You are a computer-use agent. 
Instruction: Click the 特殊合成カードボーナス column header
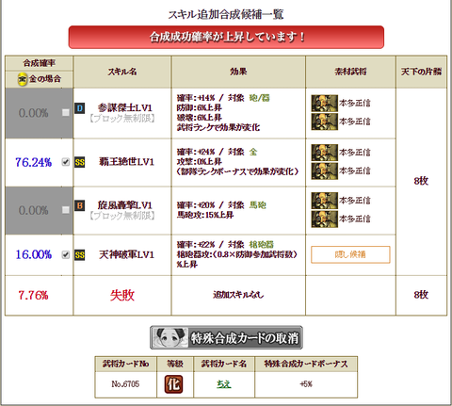tap(306, 364)
